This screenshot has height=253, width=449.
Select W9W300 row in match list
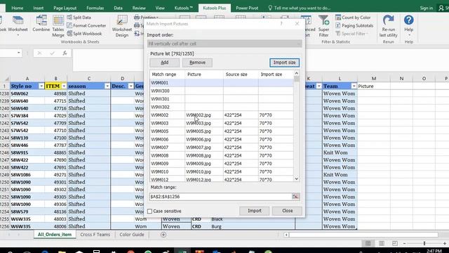(x=222, y=91)
